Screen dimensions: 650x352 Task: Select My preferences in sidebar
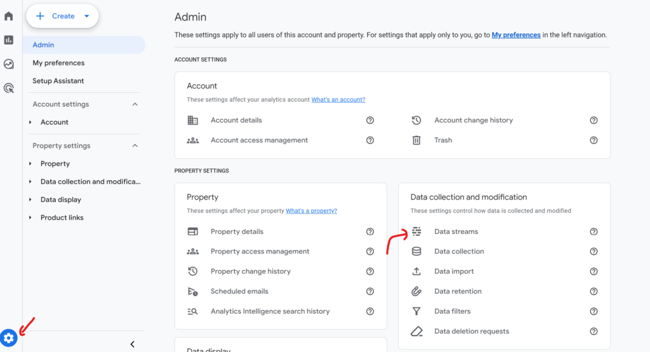pos(58,63)
